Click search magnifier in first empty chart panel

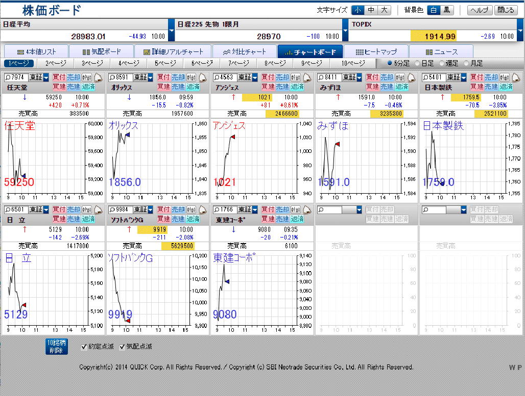coord(321,210)
